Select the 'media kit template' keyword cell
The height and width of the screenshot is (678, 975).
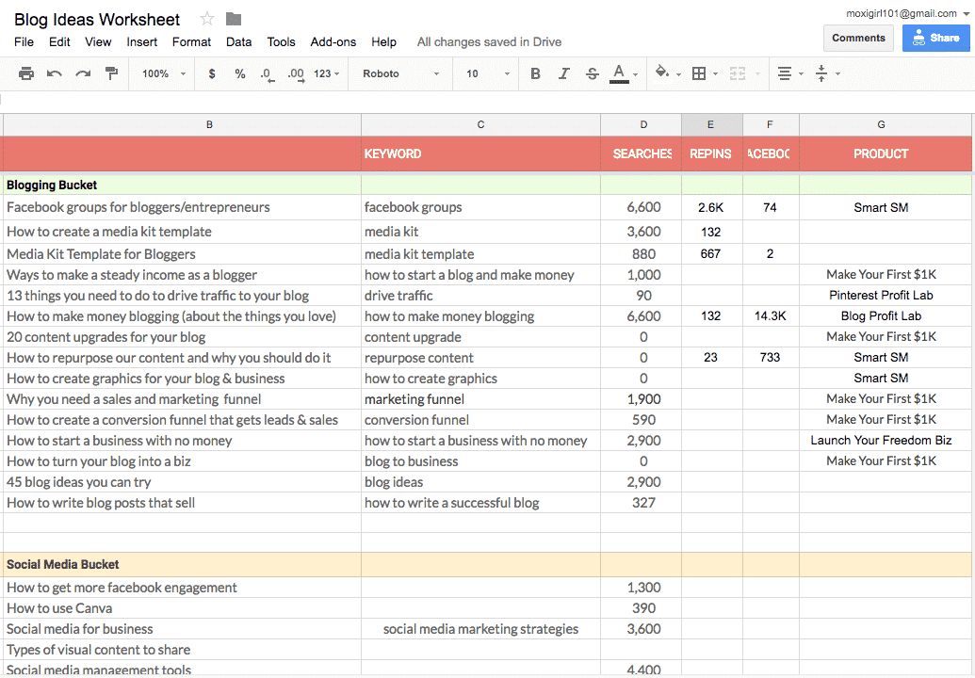(x=480, y=253)
